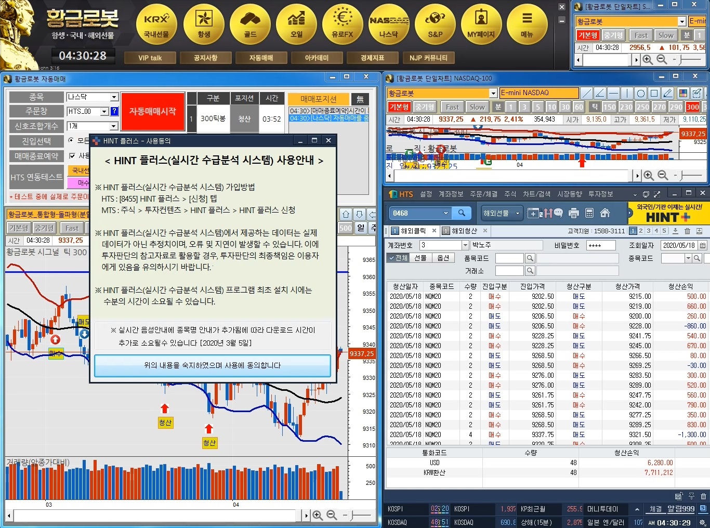Screen dimensions: 710x528
Task: Select the circle drawing tool in NASDAQ-100 chart
Action: pyautogui.click(x=640, y=93)
